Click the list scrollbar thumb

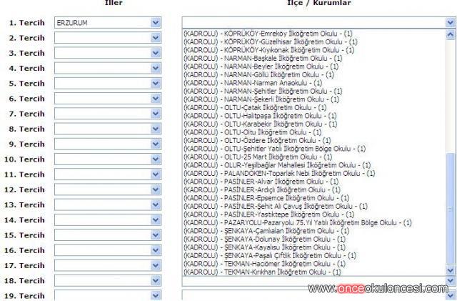pos(451,209)
